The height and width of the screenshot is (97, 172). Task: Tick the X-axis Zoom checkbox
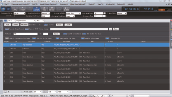tap(22, 92)
